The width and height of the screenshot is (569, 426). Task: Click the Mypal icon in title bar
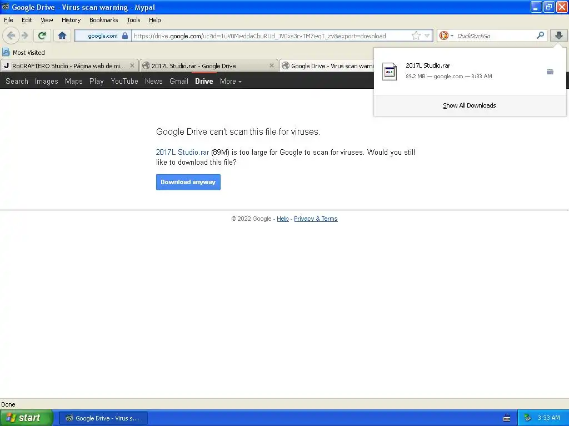6,7
